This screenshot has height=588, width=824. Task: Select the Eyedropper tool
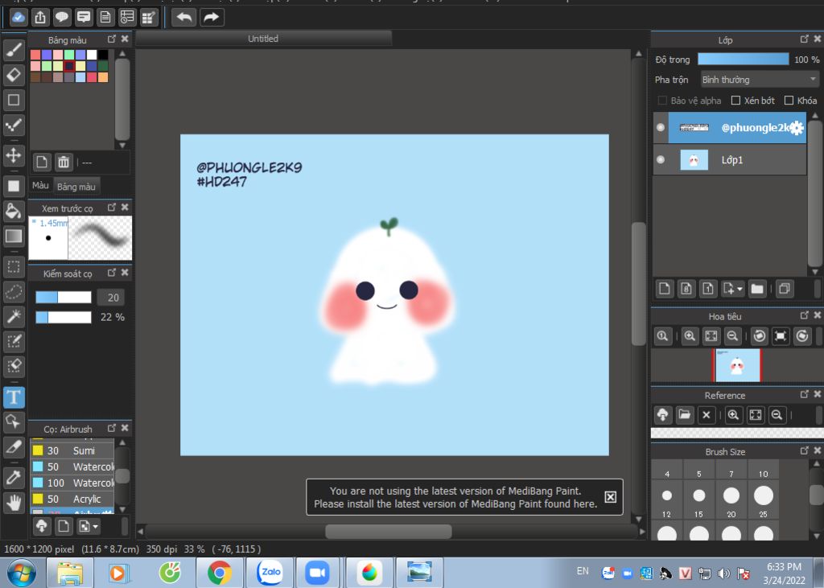point(14,478)
